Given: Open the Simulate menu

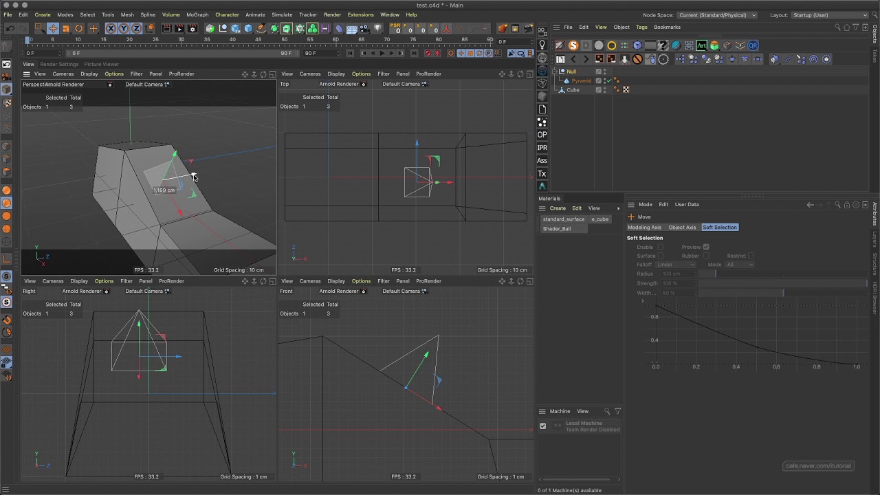Looking at the screenshot, I should (282, 14).
